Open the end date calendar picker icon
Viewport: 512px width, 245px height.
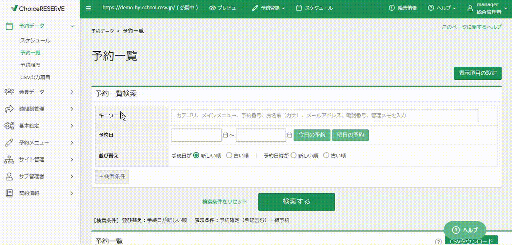[290, 135]
